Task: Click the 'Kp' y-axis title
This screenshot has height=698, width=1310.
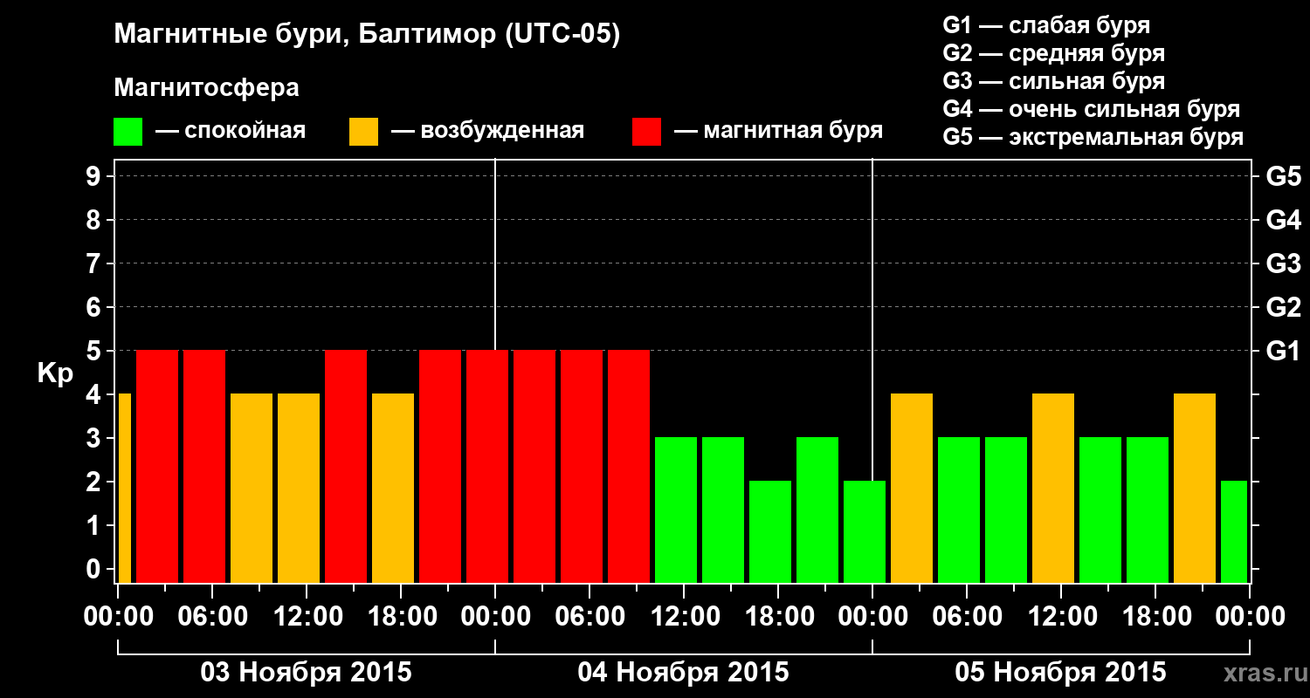Action: pyautogui.click(x=55, y=374)
